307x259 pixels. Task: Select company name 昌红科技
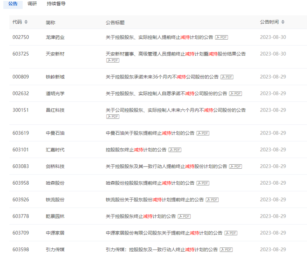(x=55, y=110)
